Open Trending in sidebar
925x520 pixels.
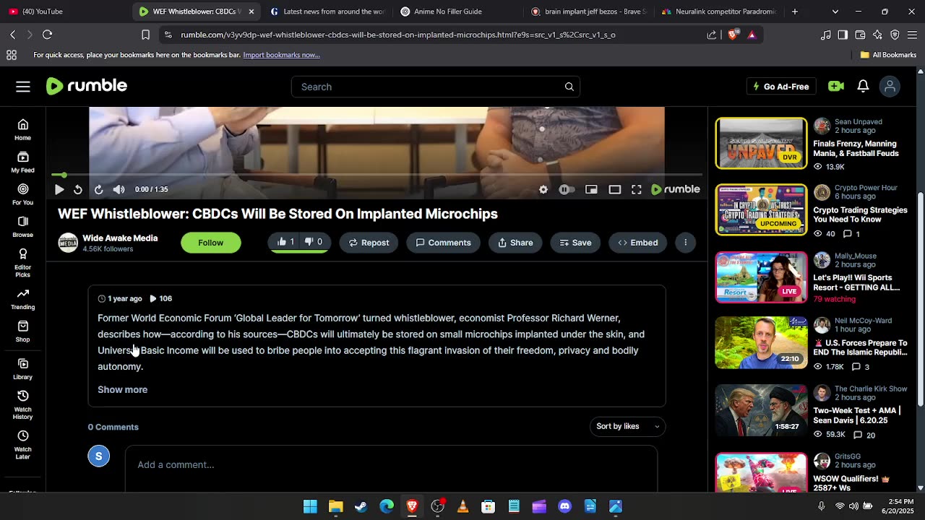(23, 299)
